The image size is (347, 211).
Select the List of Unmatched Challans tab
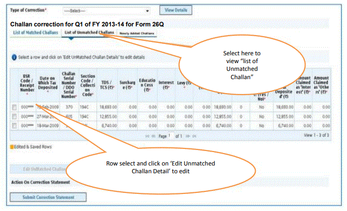88,33
